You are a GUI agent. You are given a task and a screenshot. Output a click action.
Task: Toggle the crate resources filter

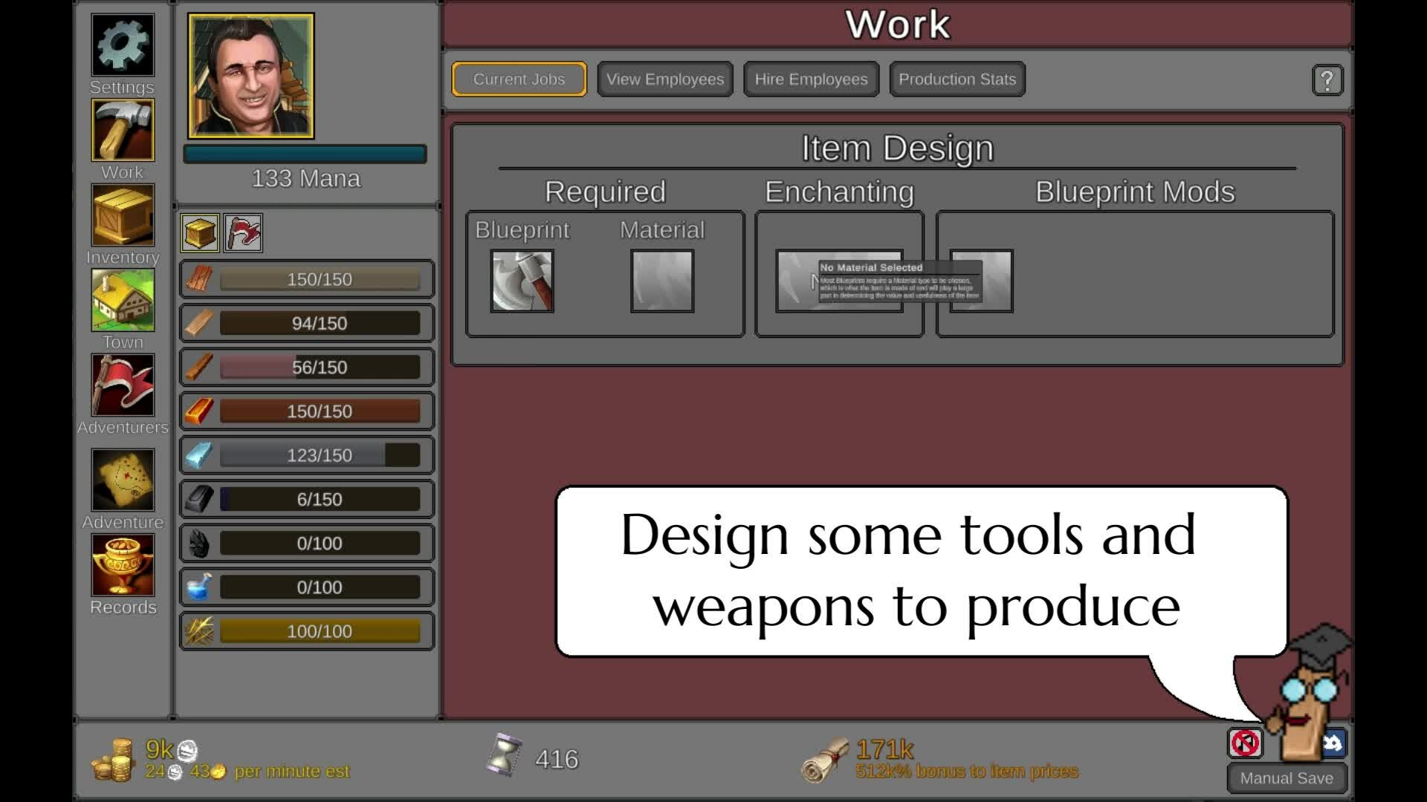click(200, 233)
